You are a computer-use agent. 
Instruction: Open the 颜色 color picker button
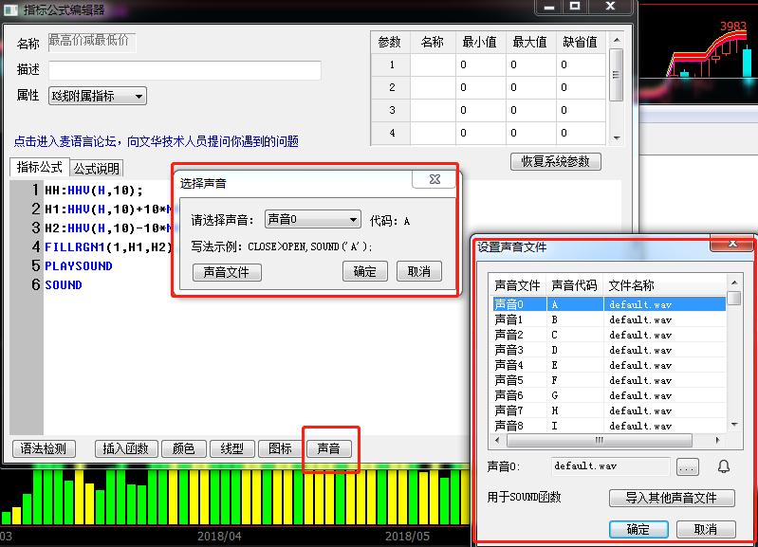tap(183, 448)
